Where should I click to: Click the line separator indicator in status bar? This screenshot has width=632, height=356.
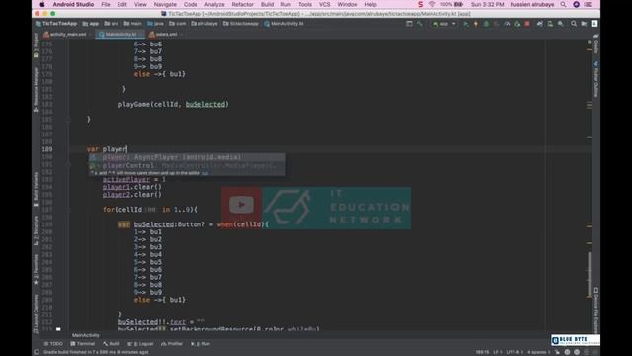pyautogui.click(x=497, y=352)
